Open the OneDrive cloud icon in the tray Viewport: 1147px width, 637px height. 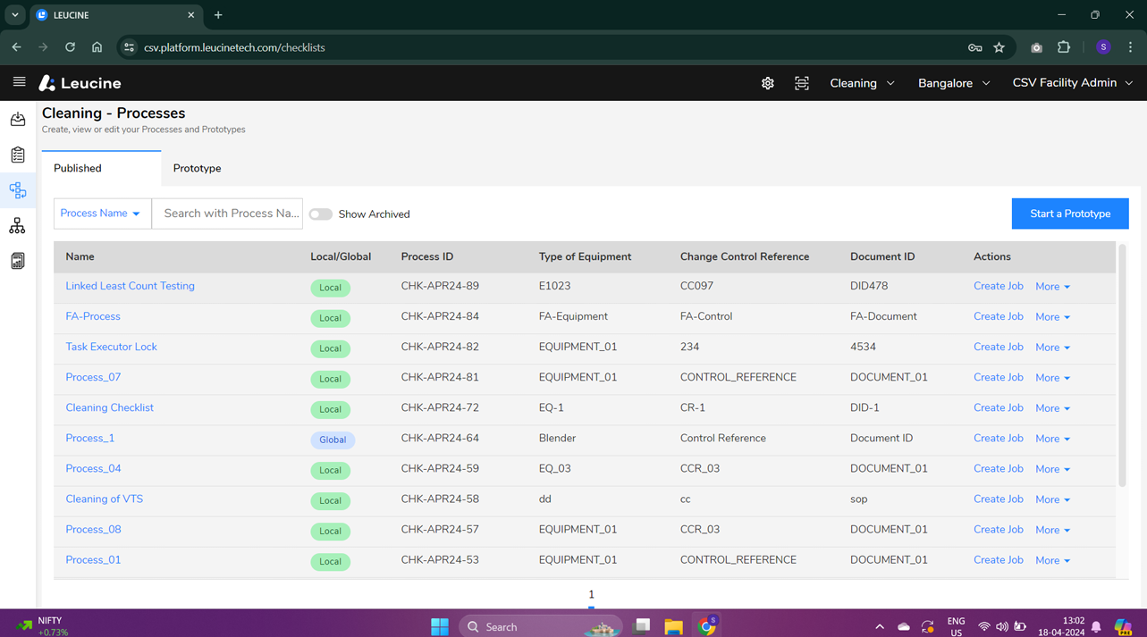click(x=904, y=626)
